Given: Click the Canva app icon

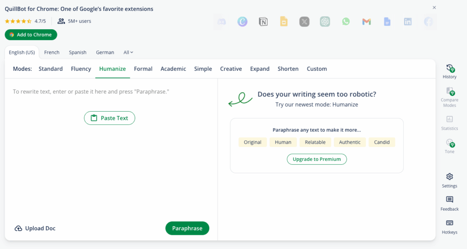Looking at the screenshot, I should [x=243, y=21].
